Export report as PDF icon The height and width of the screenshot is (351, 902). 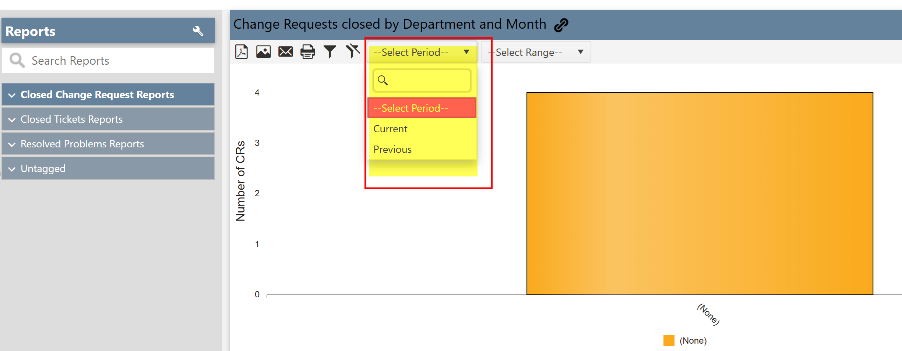coord(242,52)
